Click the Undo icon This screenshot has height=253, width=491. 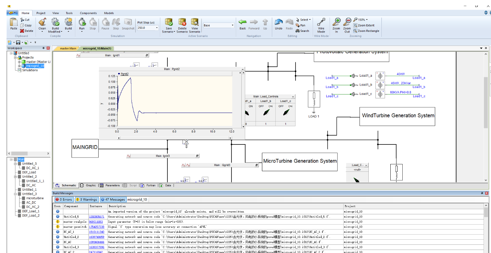(x=279, y=22)
